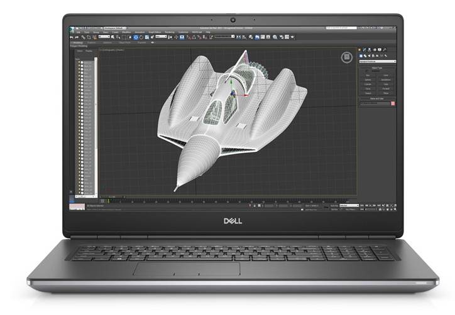This screenshot has height=315, width=455.
Task: Choose the Unlink Selection tool
Action: [89, 37]
